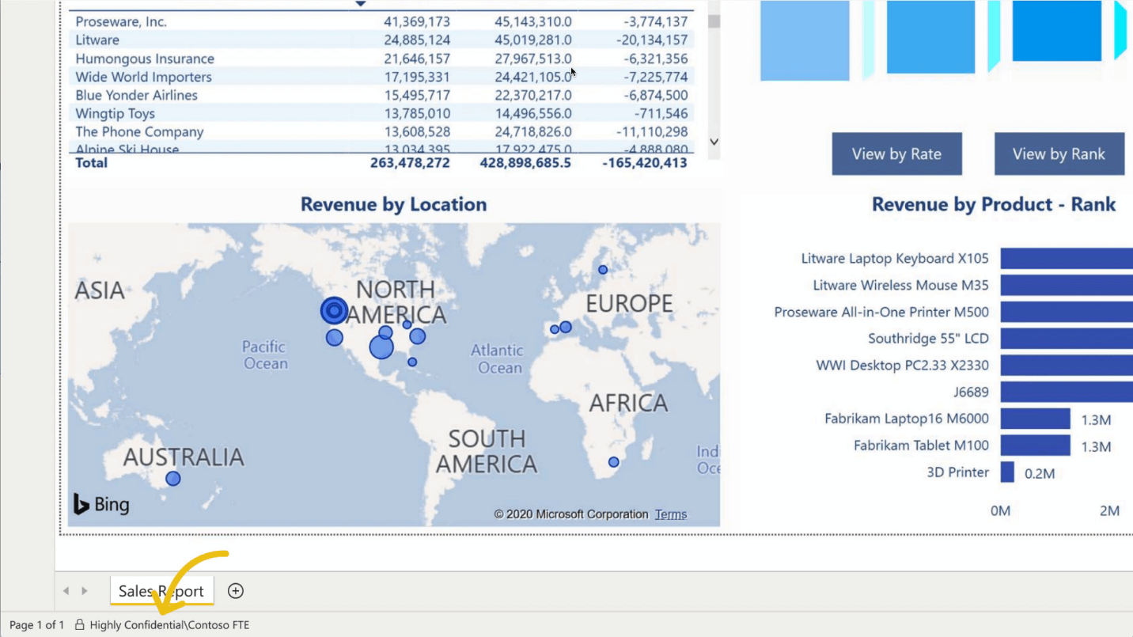Select Blue Yonder Airlines row
Screen dimensions: 1133x637
(381, 95)
